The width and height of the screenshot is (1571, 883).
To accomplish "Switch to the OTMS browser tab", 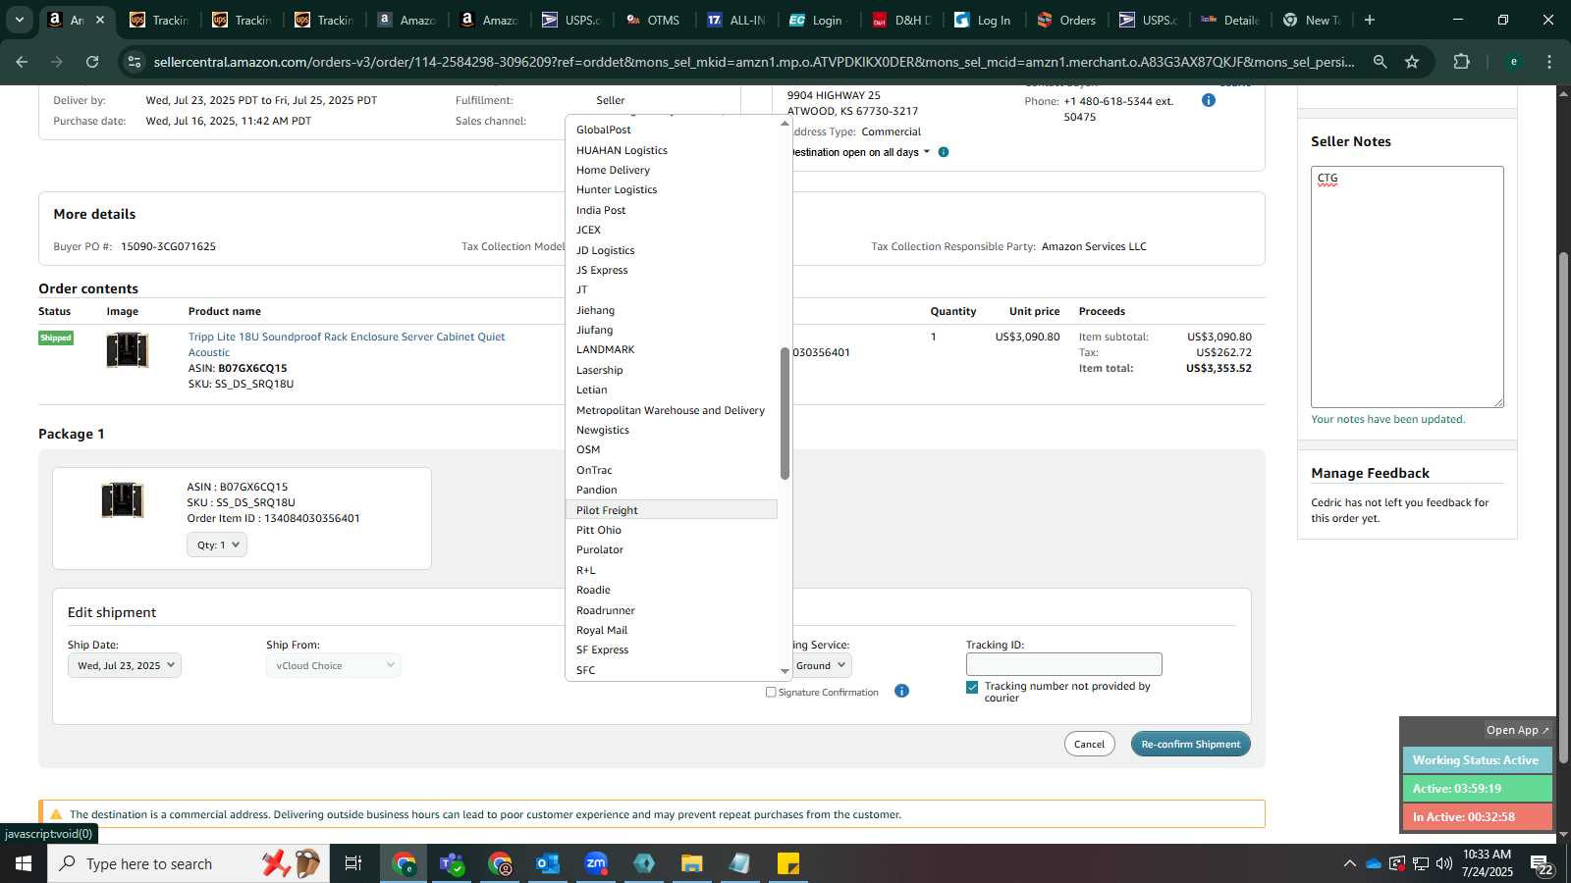I will coord(654,20).
